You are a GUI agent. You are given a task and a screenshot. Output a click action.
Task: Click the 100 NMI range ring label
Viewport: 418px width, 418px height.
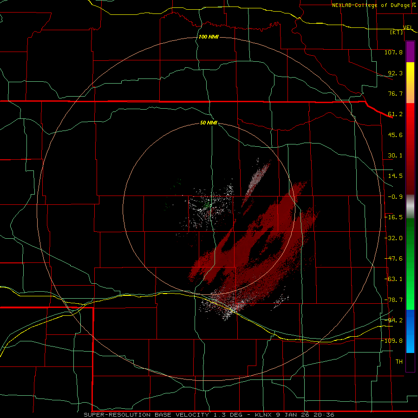point(209,37)
